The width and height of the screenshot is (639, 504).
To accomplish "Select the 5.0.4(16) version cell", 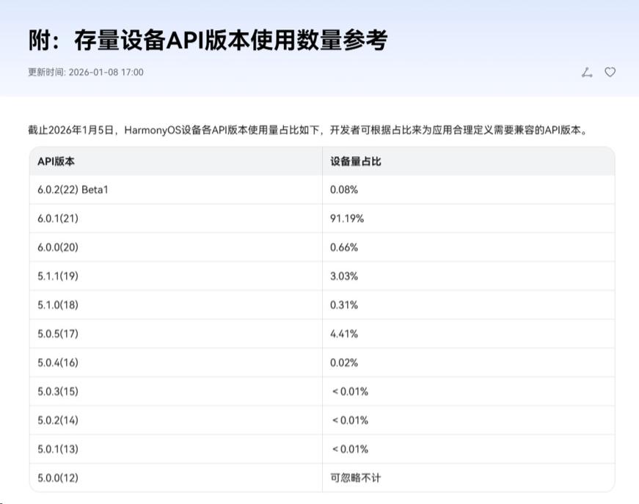I will coord(58,362).
